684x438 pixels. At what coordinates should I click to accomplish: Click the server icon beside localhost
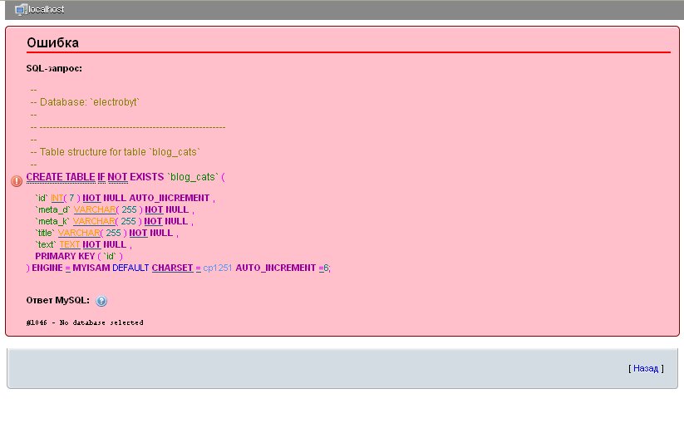tap(20, 10)
